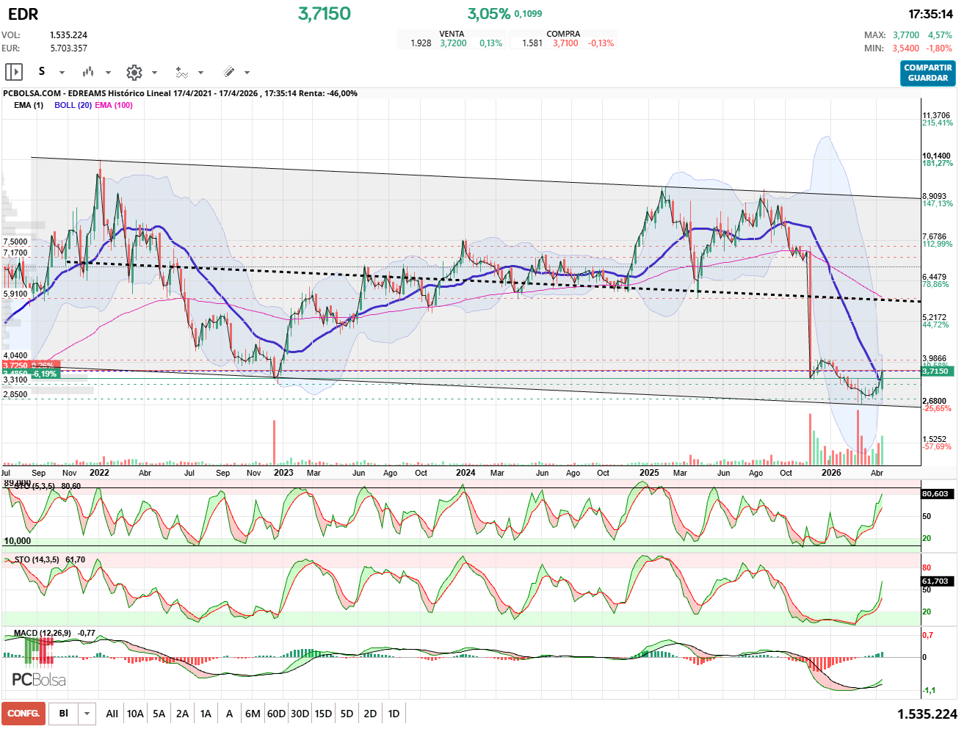
Task: Expand the drawing tools dropdown arrow
Action: [247, 73]
